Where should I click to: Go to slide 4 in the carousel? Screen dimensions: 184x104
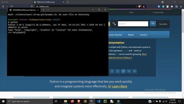129,71
